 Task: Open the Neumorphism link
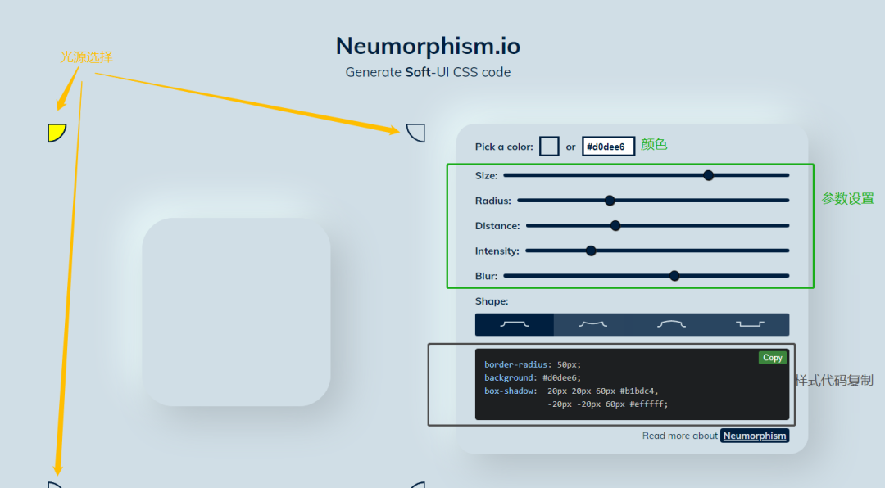(x=755, y=436)
